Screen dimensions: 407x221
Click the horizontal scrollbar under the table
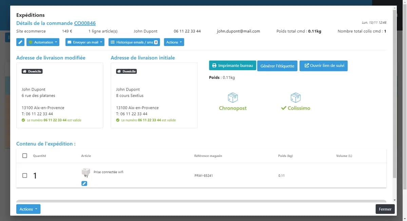[201, 201]
